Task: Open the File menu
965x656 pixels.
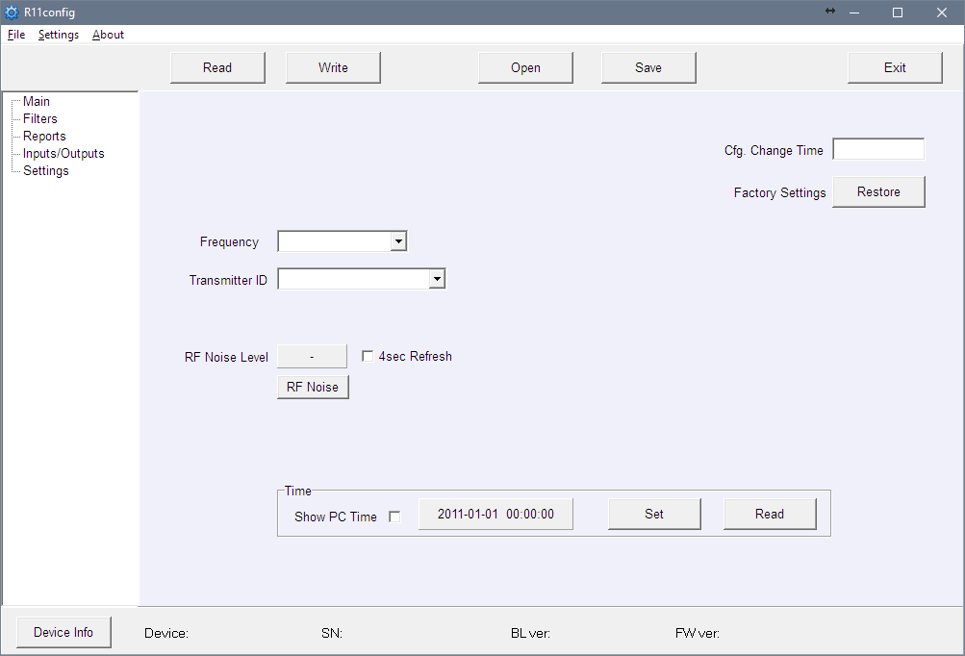Action: coord(15,35)
